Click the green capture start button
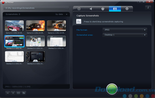The width and height of the screenshot is (155, 98). 112,89
